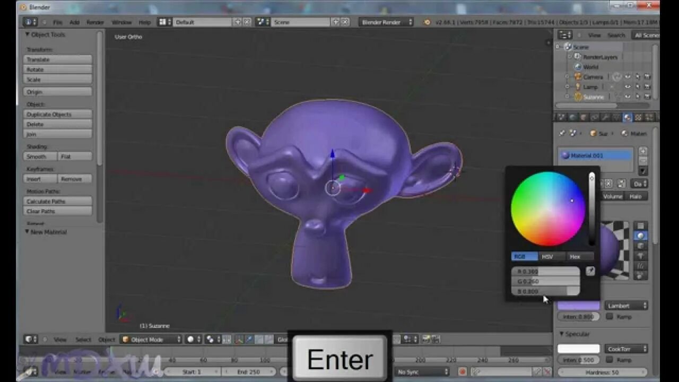Select monkey preview type icon

coord(641,256)
